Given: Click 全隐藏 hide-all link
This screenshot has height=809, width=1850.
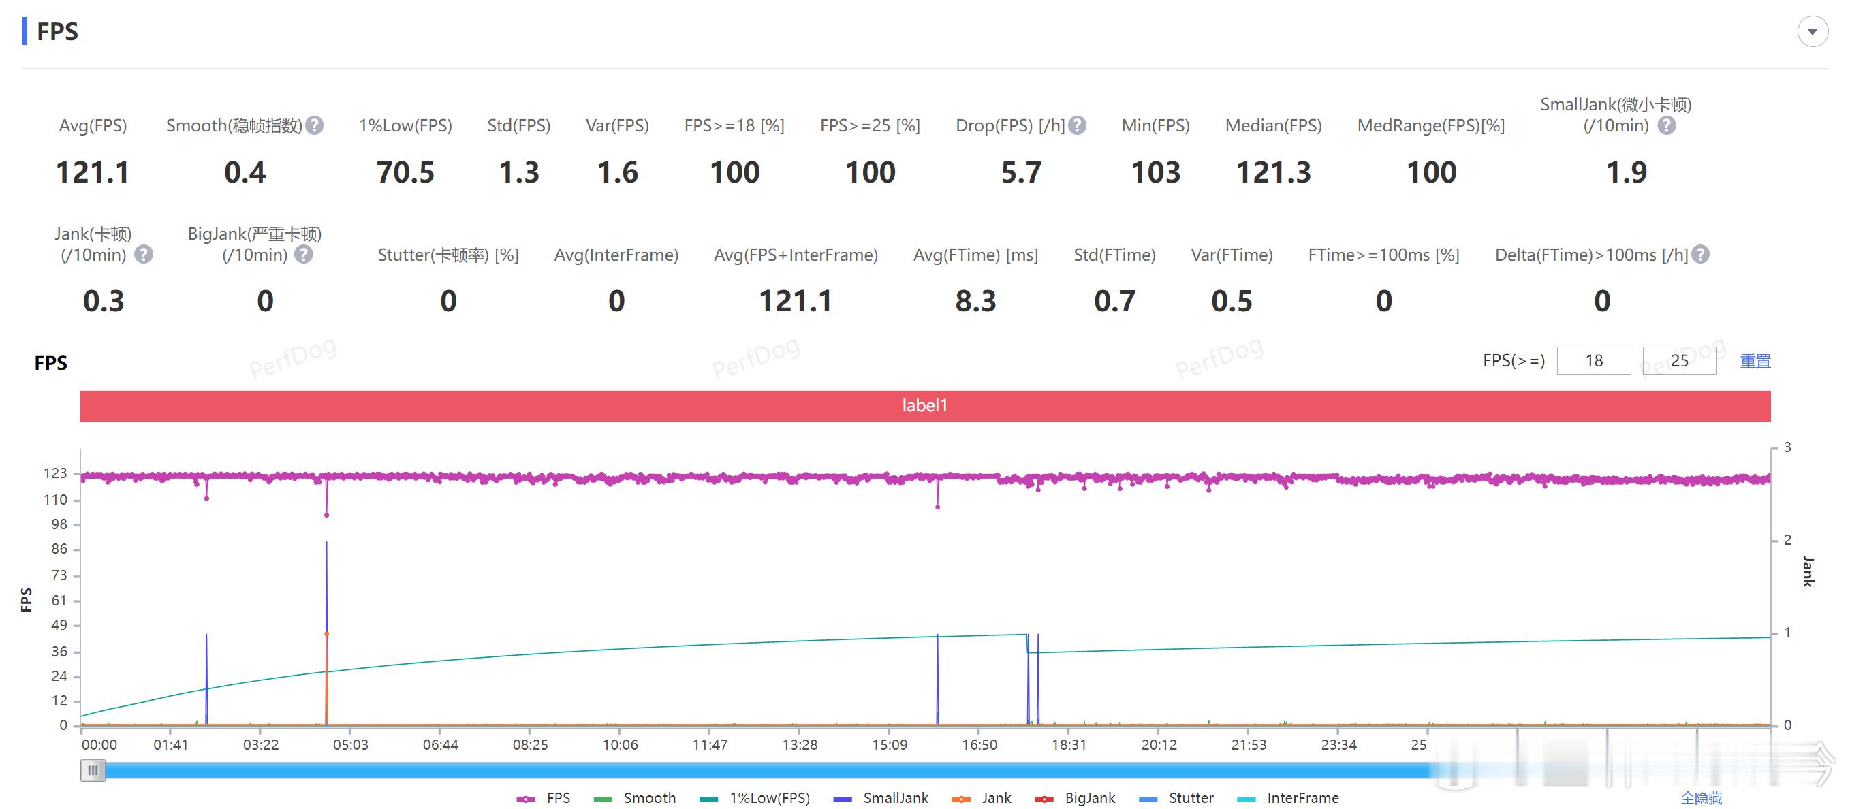Looking at the screenshot, I should tap(1701, 797).
